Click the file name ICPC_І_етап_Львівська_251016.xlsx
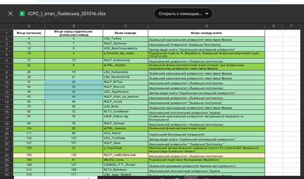Screen dimensions: 304x179 point(67,14)
